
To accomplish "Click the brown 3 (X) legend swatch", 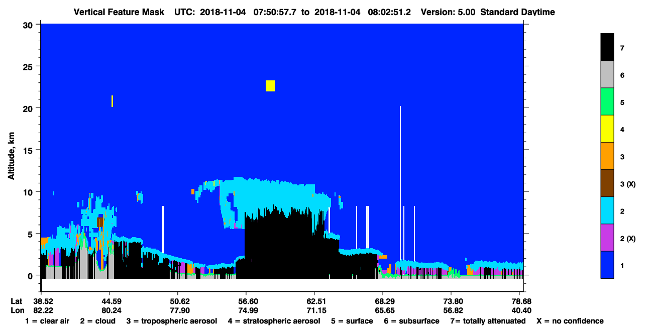I will click(607, 183).
